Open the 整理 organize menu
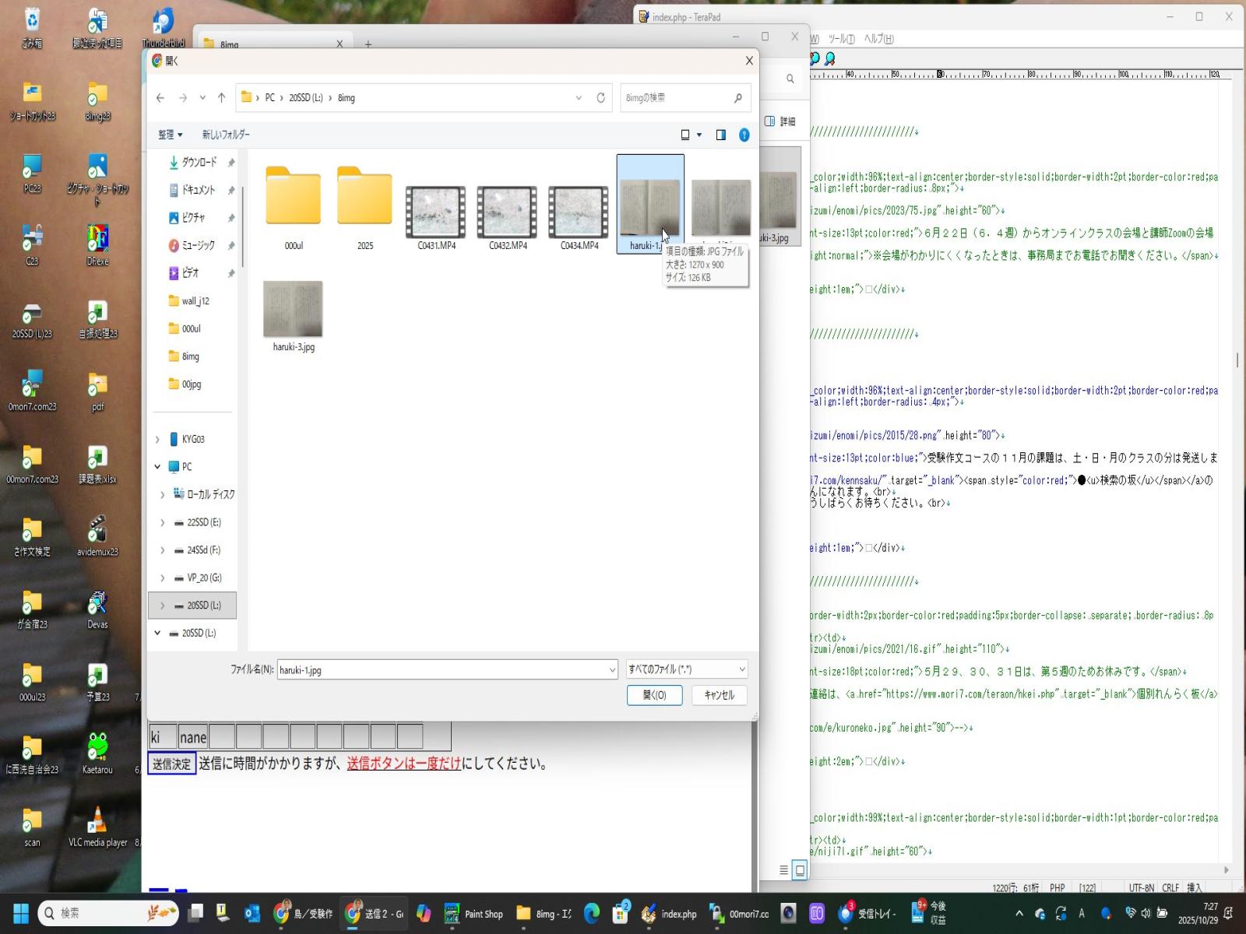1246x934 pixels. pos(170,135)
